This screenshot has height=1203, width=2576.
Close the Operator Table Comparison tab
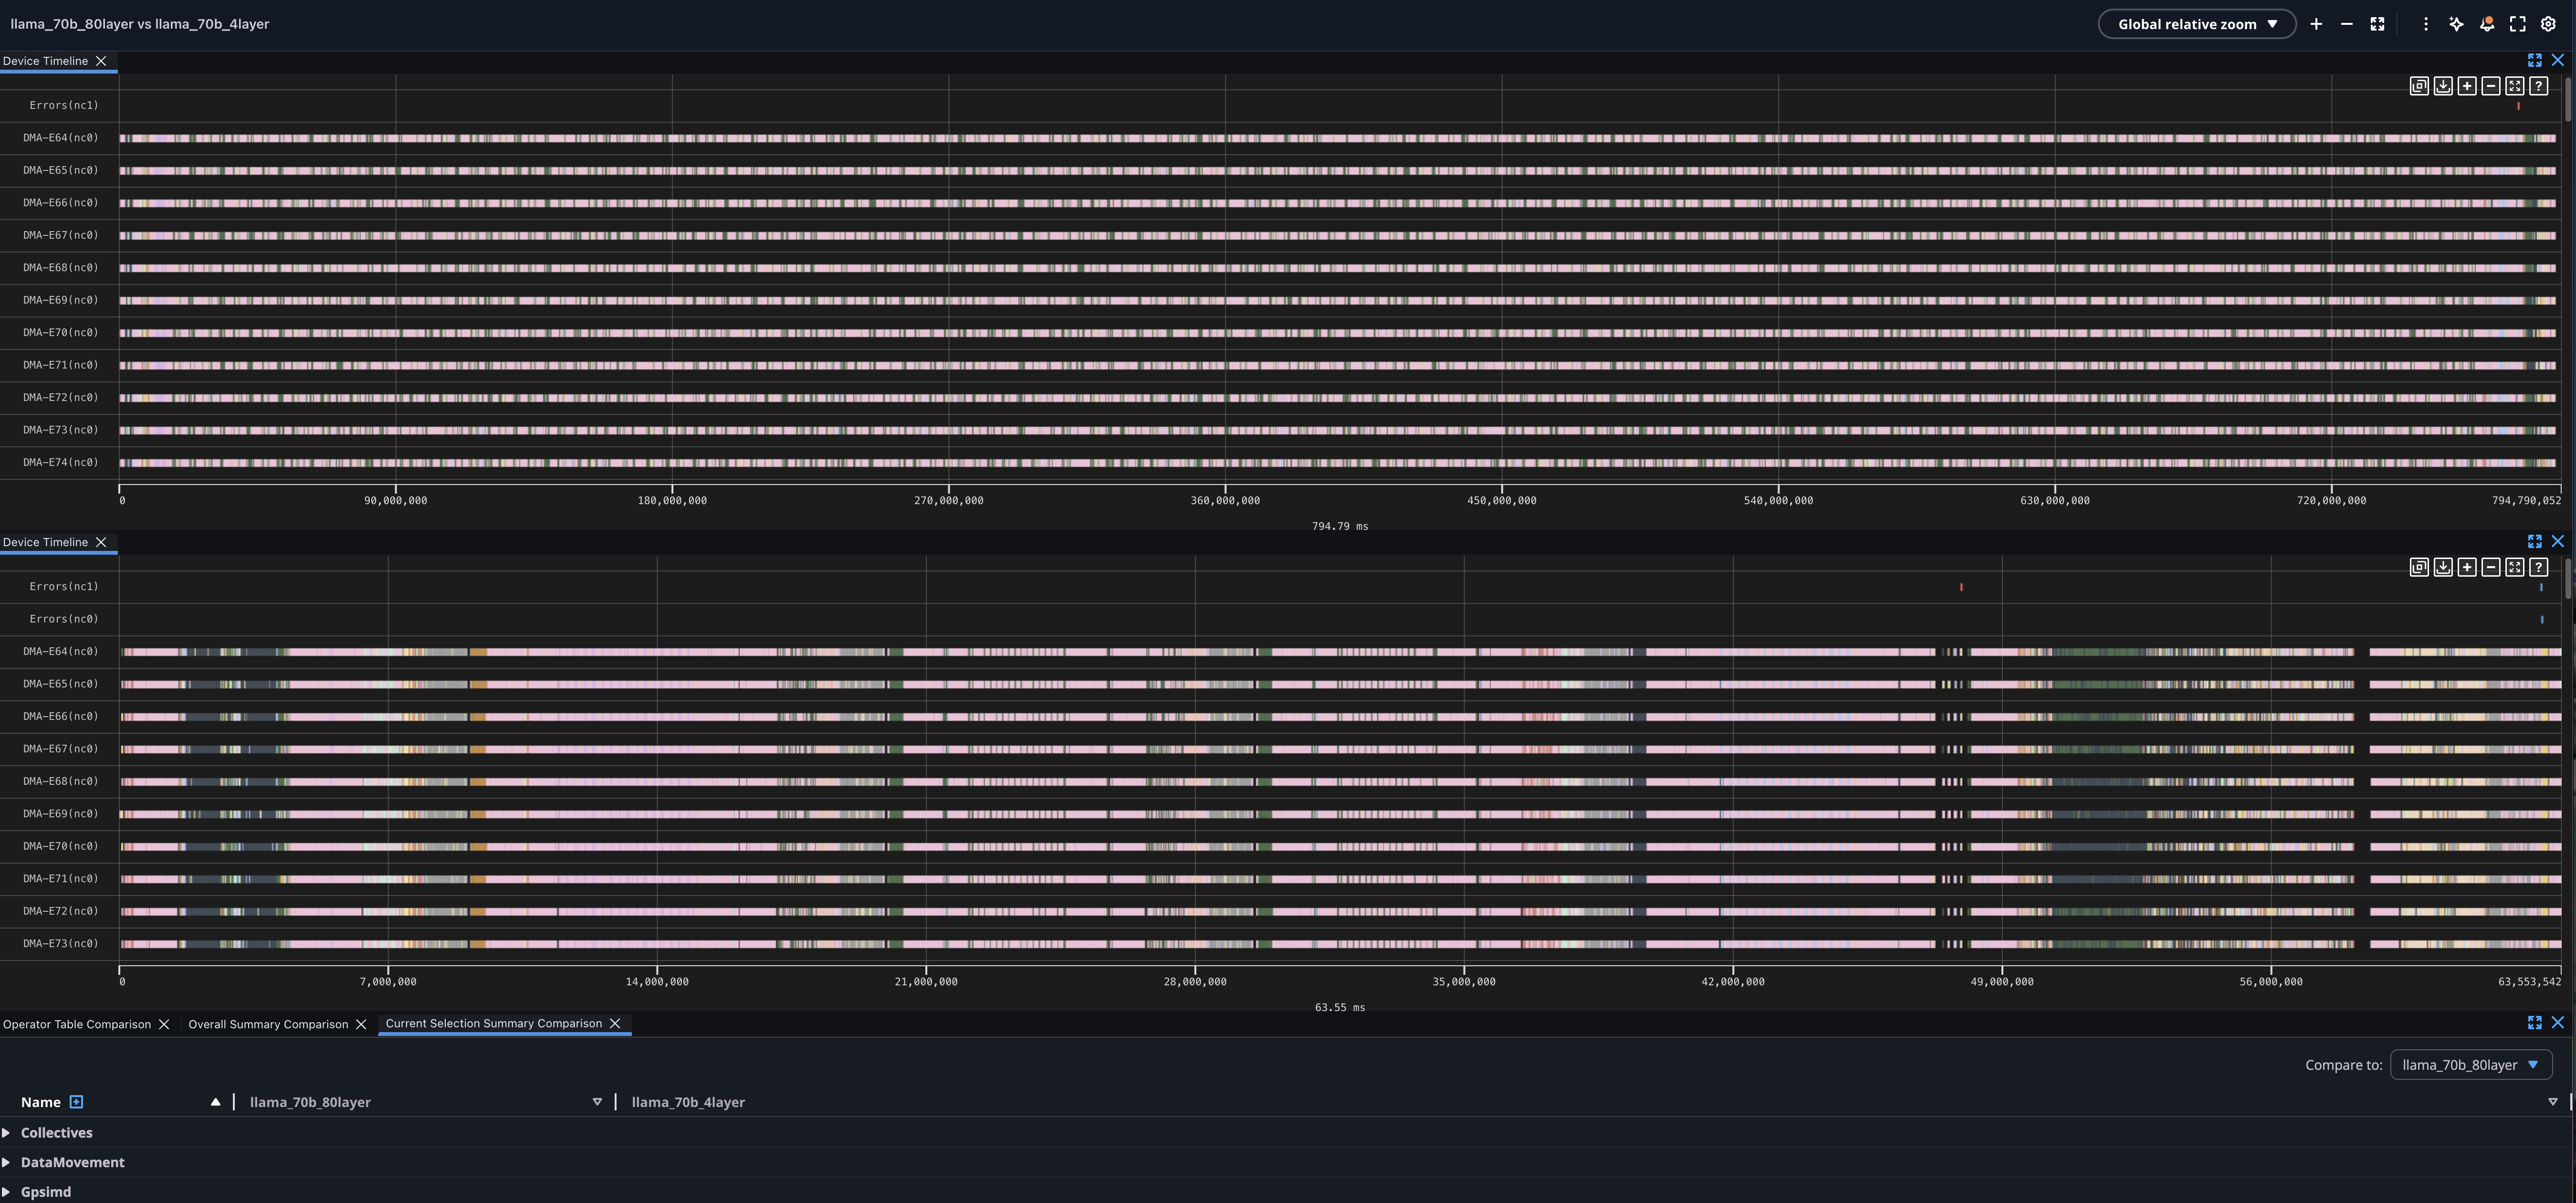[164, 1024]
